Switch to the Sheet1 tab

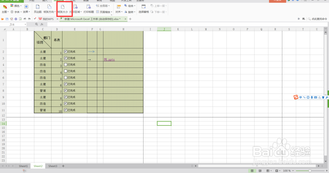(x=23, y=166)
